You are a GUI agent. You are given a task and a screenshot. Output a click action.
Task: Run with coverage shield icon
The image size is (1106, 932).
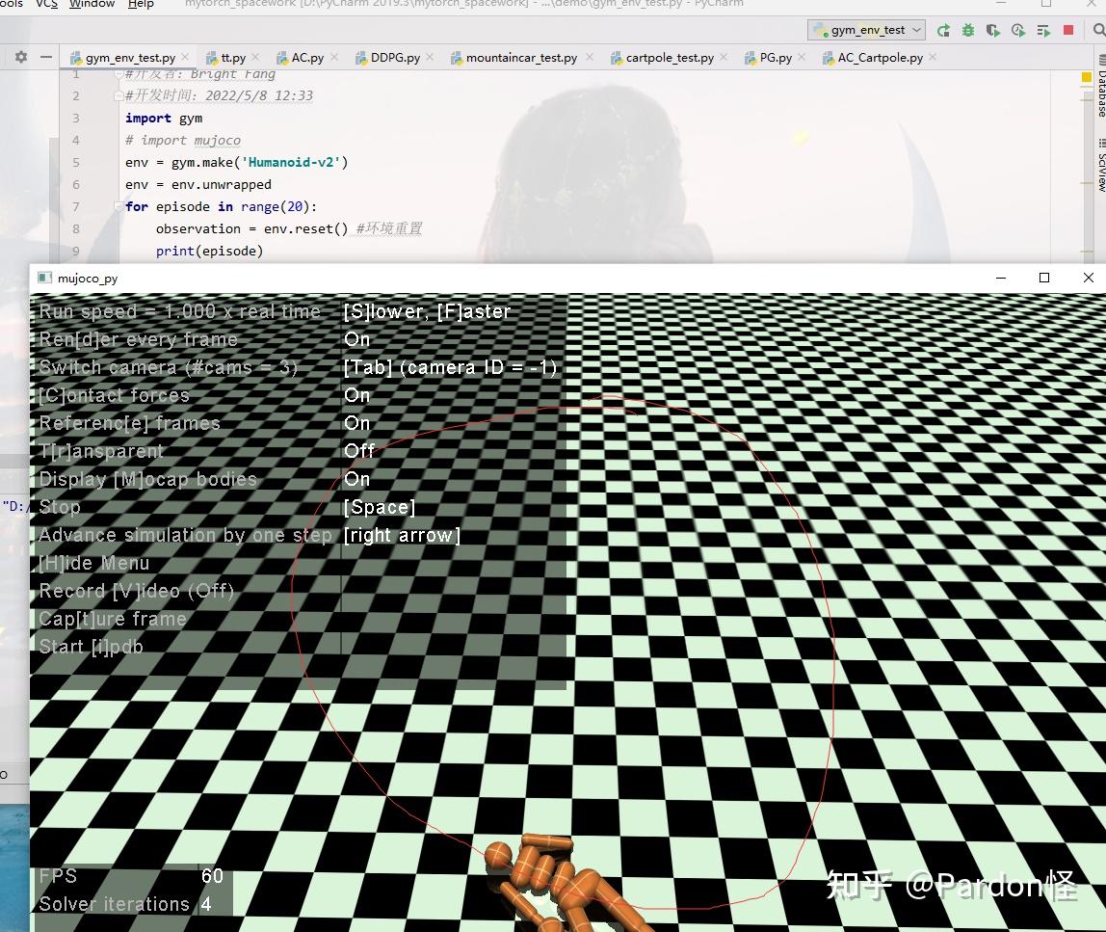(x=992, y=30)
